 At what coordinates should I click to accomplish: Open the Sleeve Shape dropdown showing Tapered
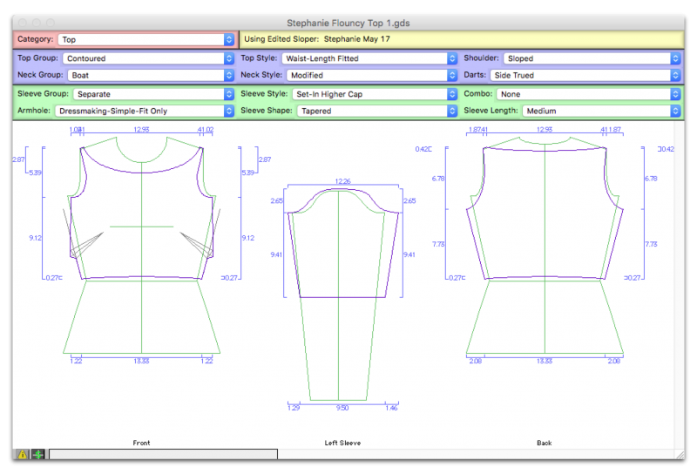pyautogui.click(x=377, y=111)
